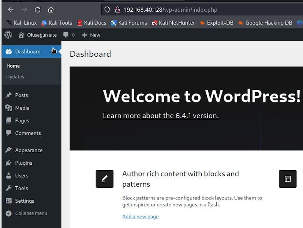The image size is (303, 228).
Task: Open the comments bubble in admin bar
Action: click(68, 35)
